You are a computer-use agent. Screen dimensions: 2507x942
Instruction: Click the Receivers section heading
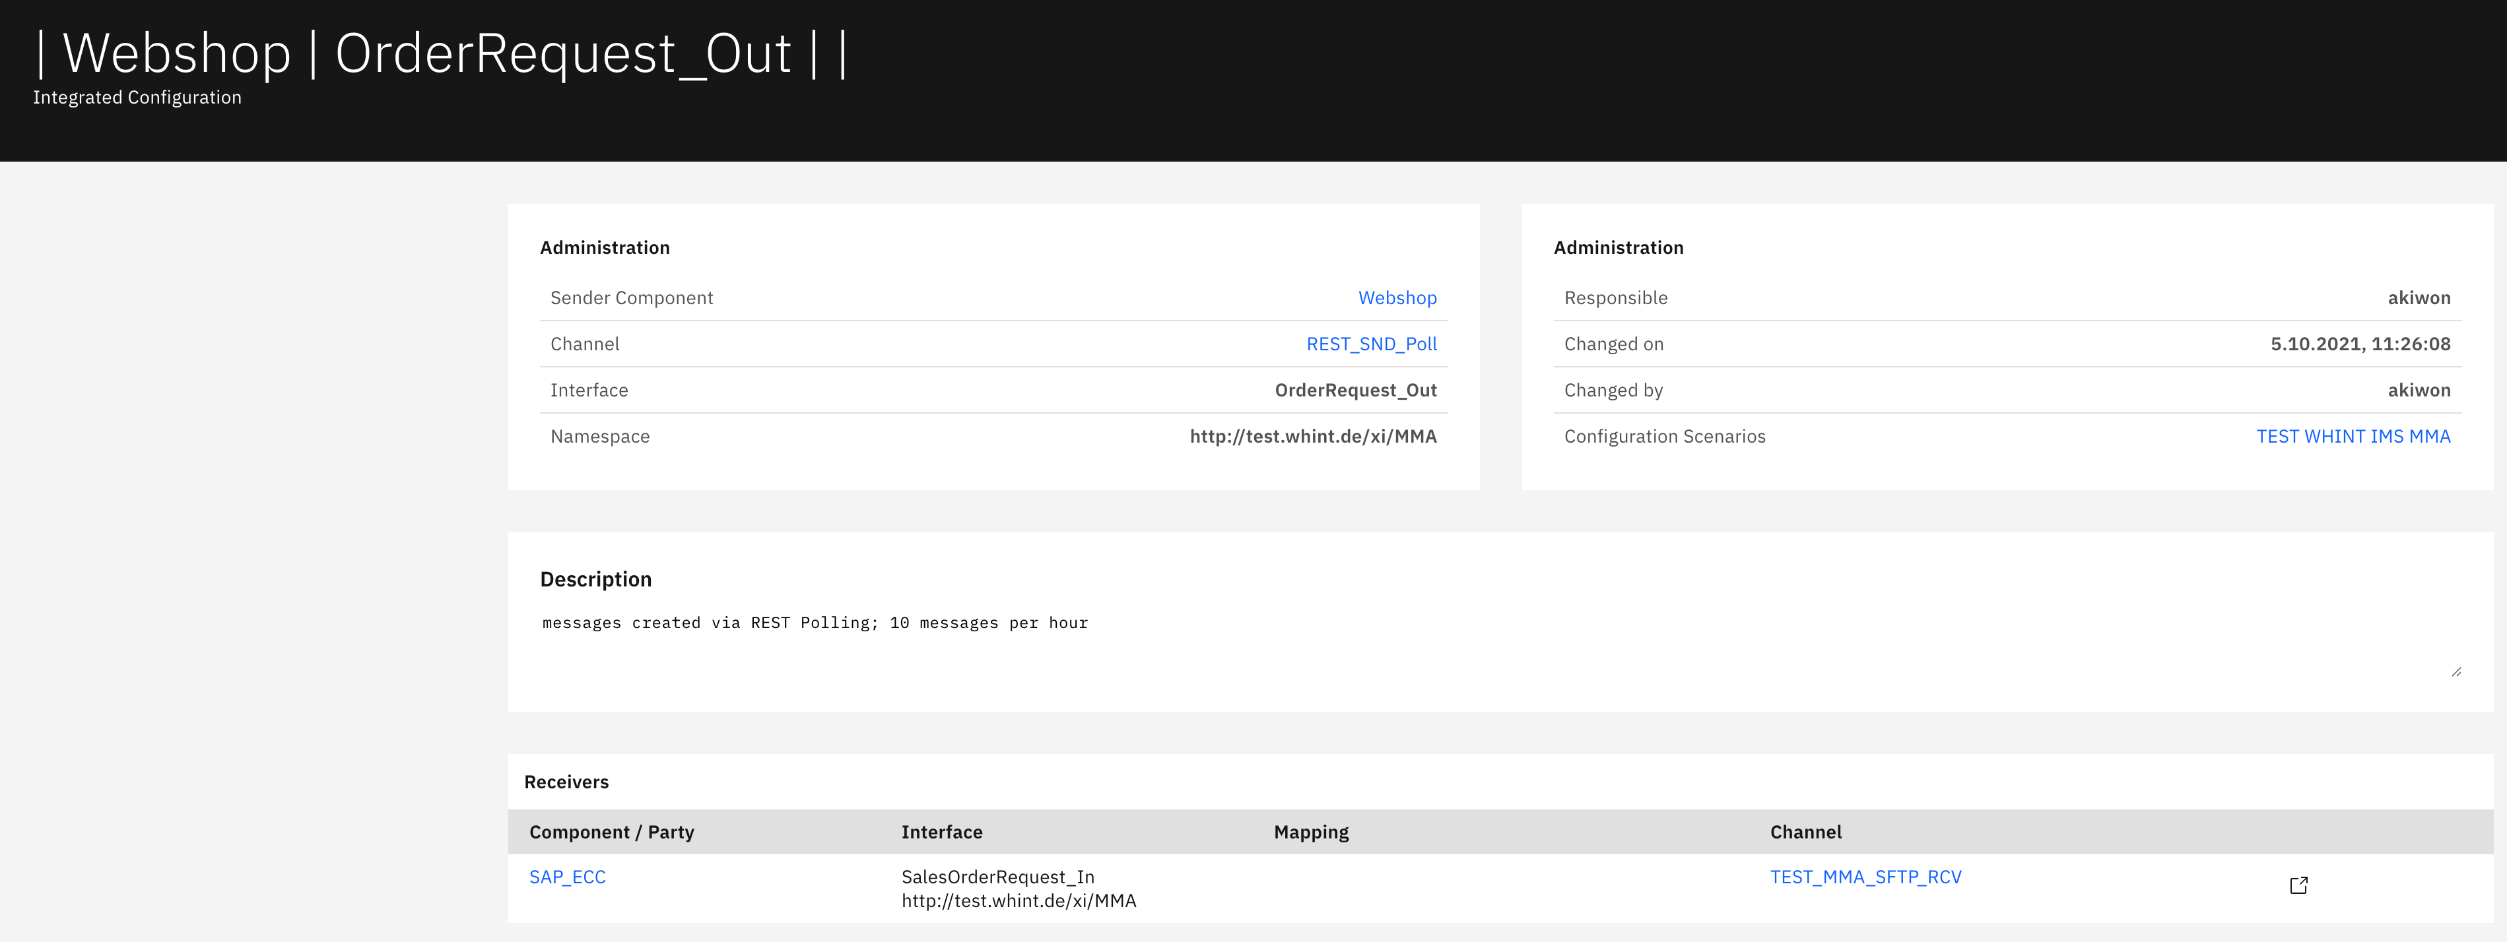(x=566, y=782)
